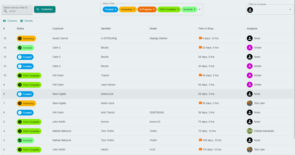Click the envelope icon in the Alarm clock row
Screen dimensions: 295x155
pyautogui.click(x=201, y=103)
